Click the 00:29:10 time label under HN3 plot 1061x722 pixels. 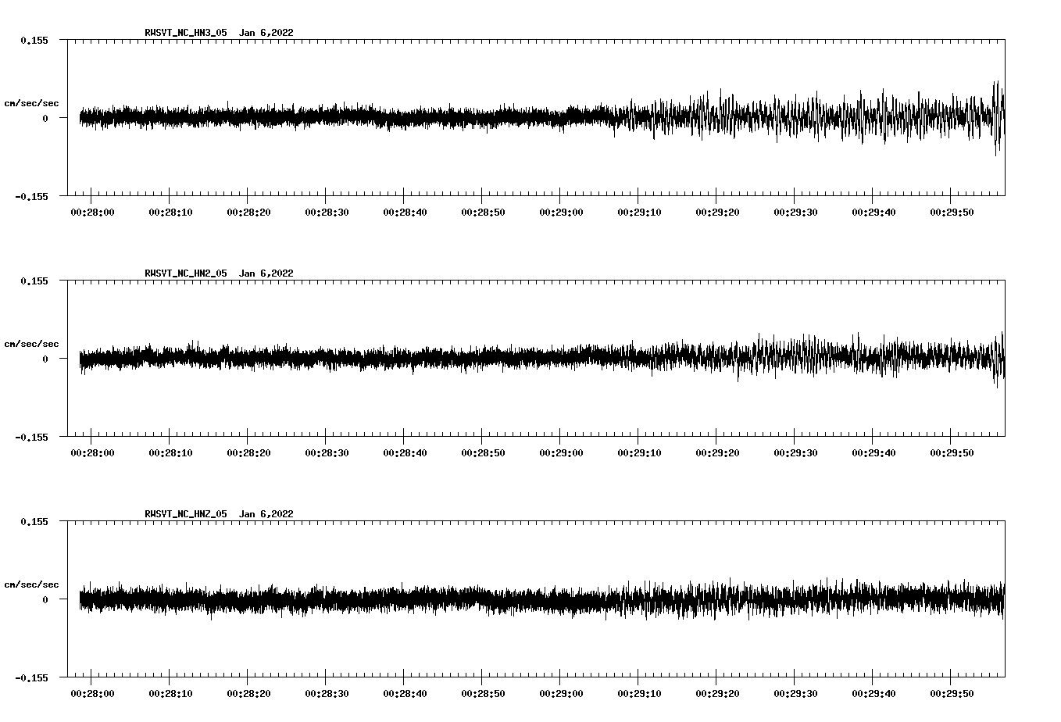click(x=639, y=213)
